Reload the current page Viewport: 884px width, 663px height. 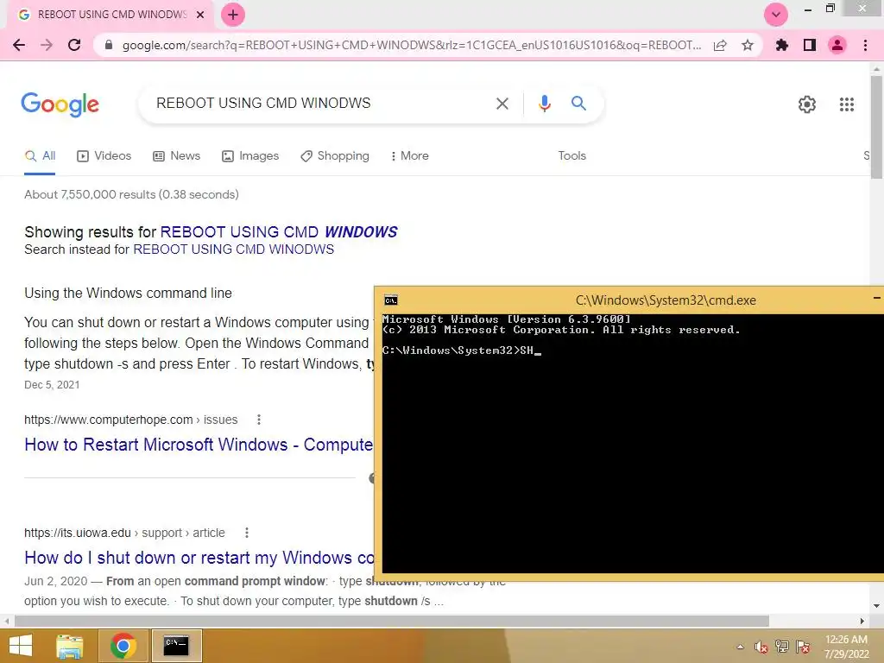tap(74, 45)
